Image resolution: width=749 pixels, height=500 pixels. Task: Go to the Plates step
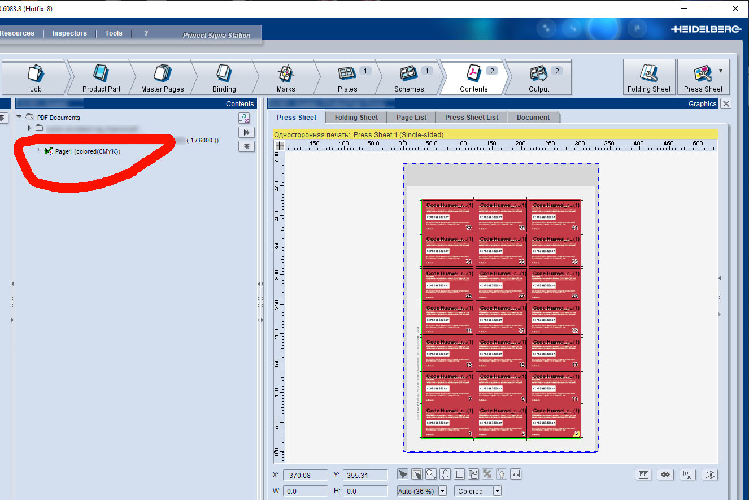coord(347,77)
